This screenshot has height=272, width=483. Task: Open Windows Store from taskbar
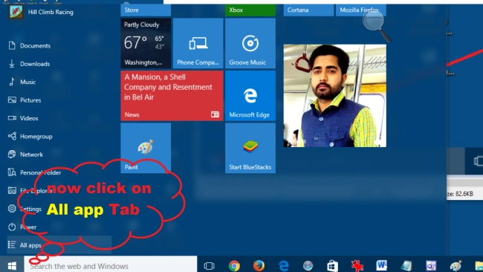(332, 265)
